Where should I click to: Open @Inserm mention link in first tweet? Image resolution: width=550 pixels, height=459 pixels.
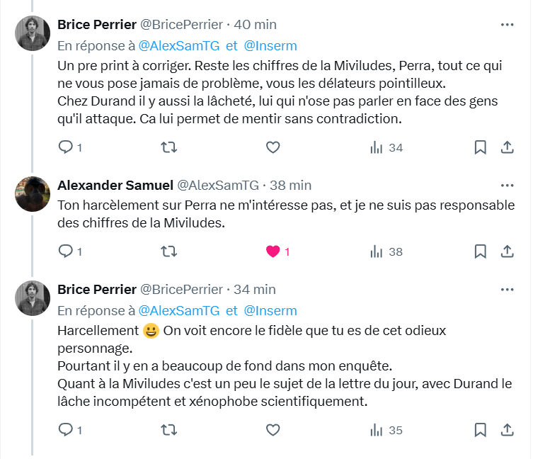[x=270, y=46]
